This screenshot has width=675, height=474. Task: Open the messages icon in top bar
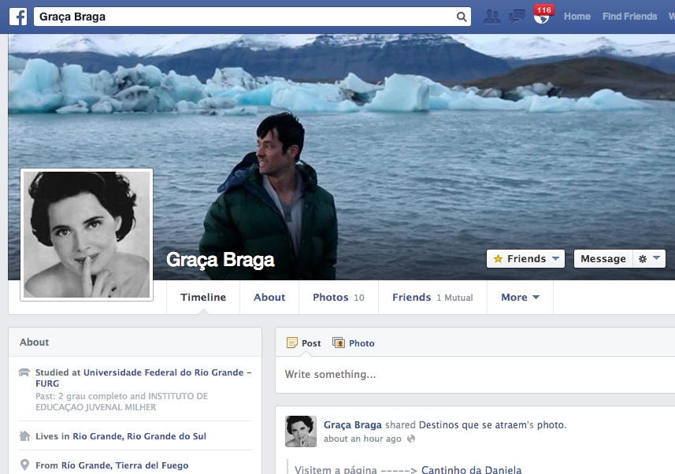click(x=517, y=17)
